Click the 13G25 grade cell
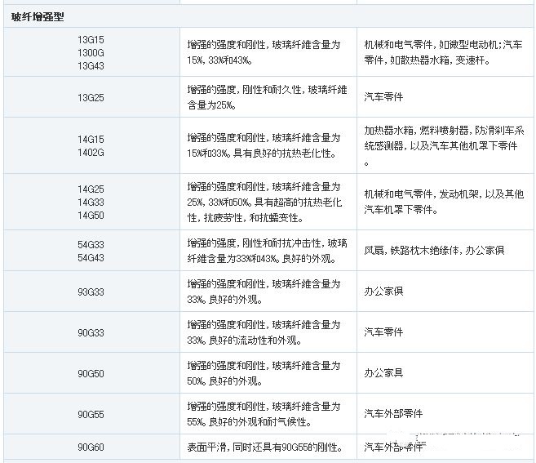The height and width of the screenshot is (463, 536). click(91, 97)
